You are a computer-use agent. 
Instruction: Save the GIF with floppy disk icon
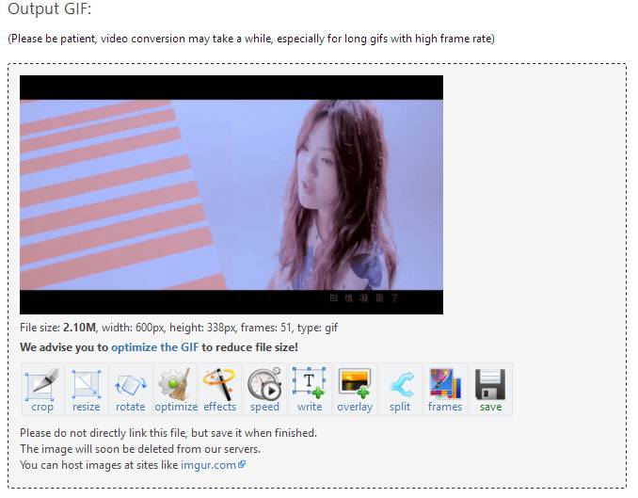pos(490,390)
